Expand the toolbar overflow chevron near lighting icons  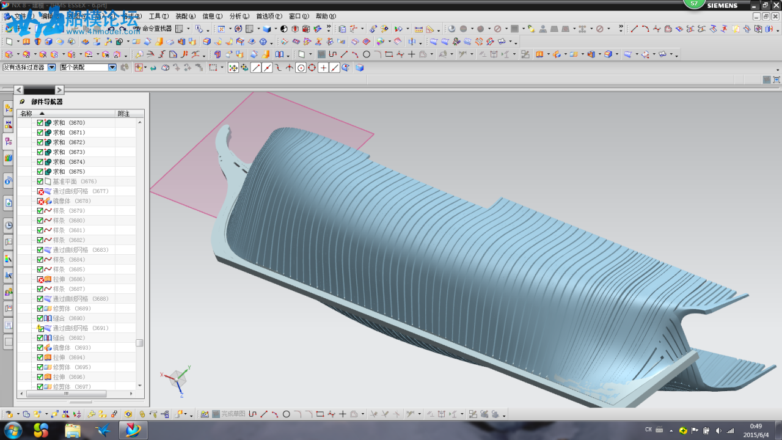(x=621, y=28)
